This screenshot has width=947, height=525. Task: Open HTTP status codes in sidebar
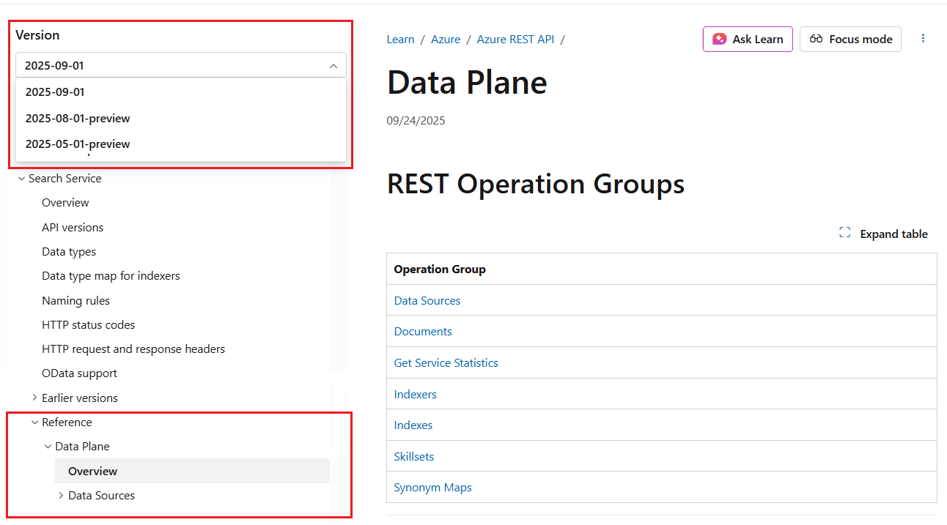(x=88, y=325)
